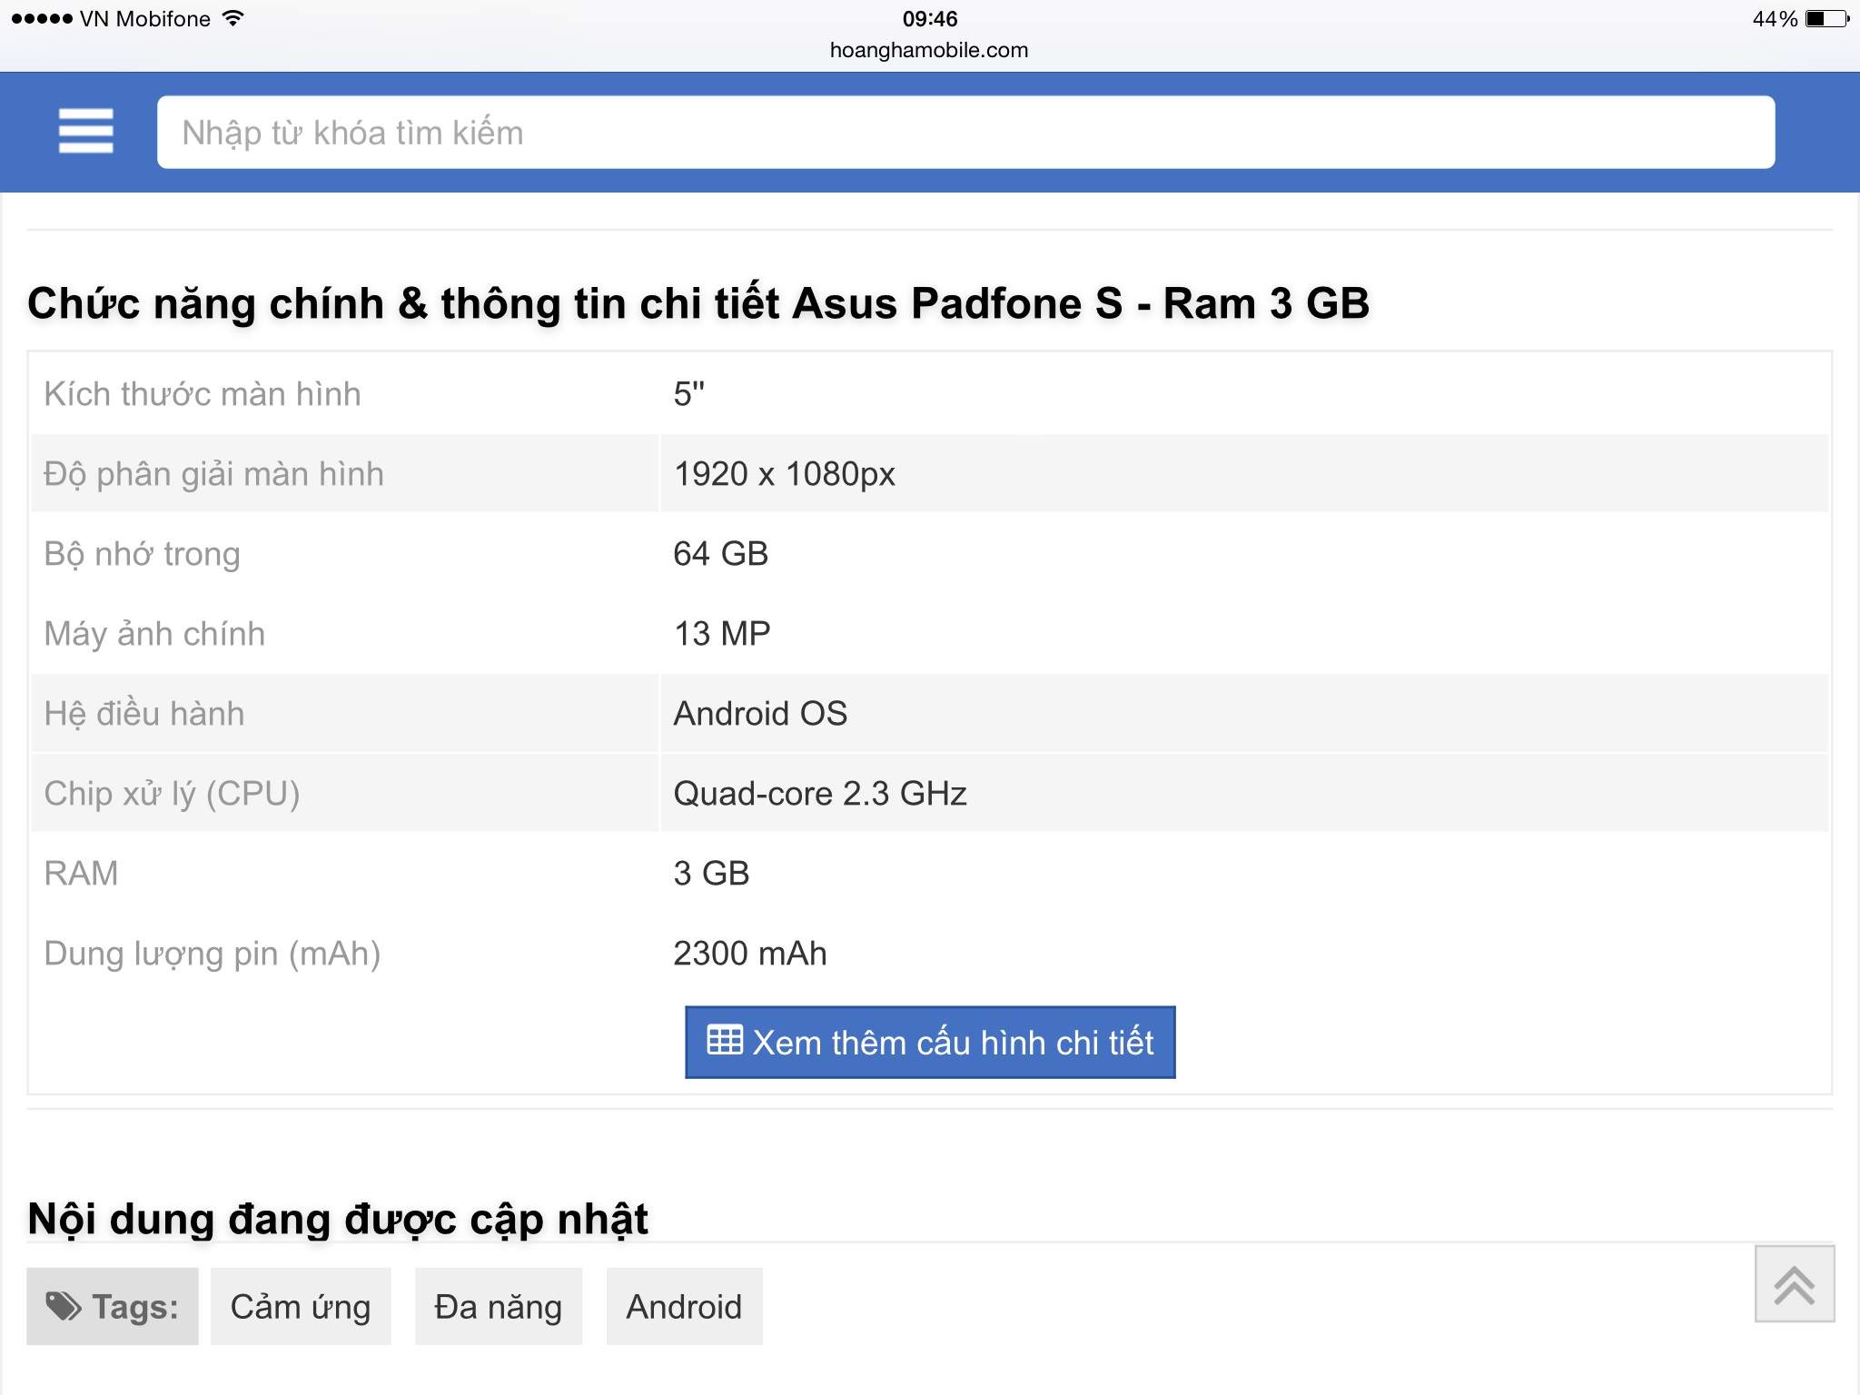The image size is (1860, 1395).
Task: Click the keyword search field
Action: click(965, 133)
